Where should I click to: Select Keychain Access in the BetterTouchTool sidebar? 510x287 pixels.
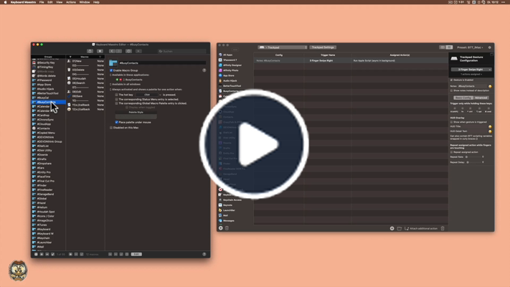(x=232, y=199)
